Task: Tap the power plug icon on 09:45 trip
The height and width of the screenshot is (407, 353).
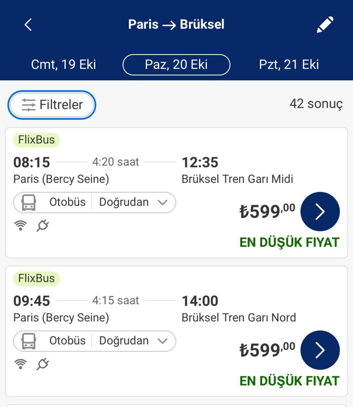Action: tap(43, 364)
